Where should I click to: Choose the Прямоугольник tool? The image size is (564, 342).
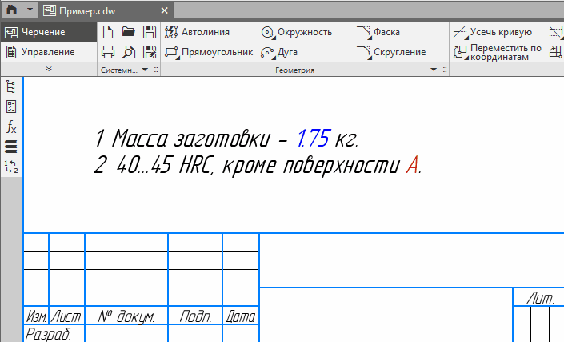click(208, 52)
